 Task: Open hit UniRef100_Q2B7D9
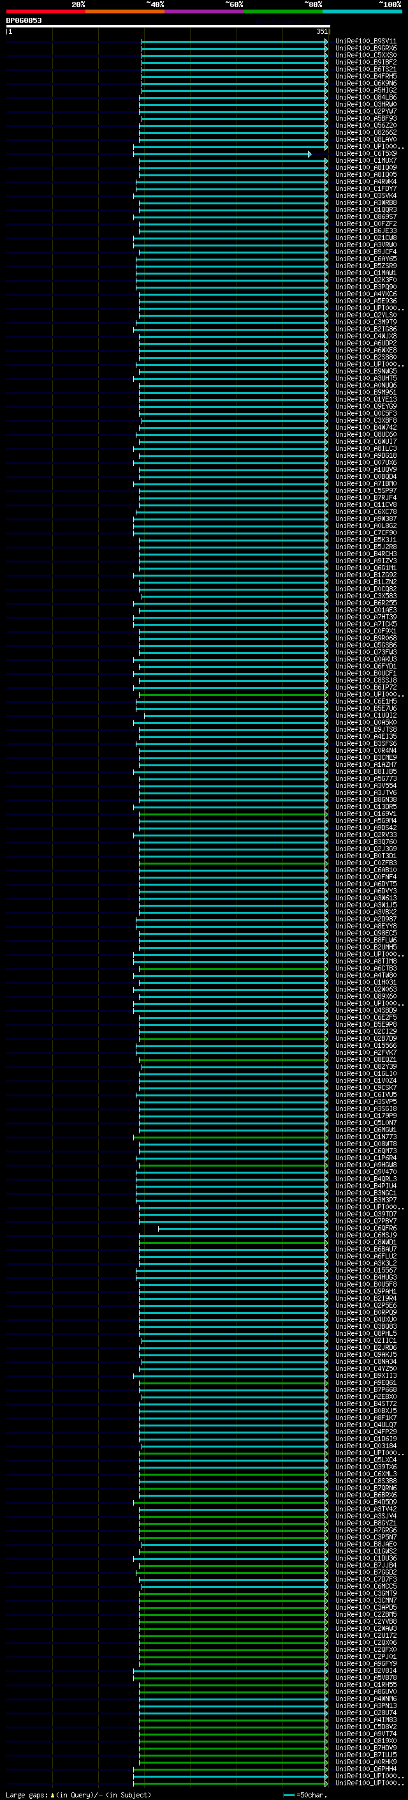[x=366, y=1038]
